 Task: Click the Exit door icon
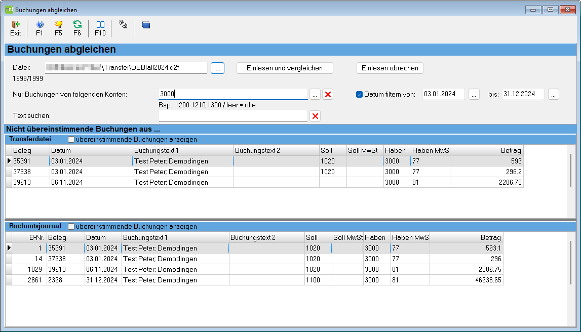point(16,25)
